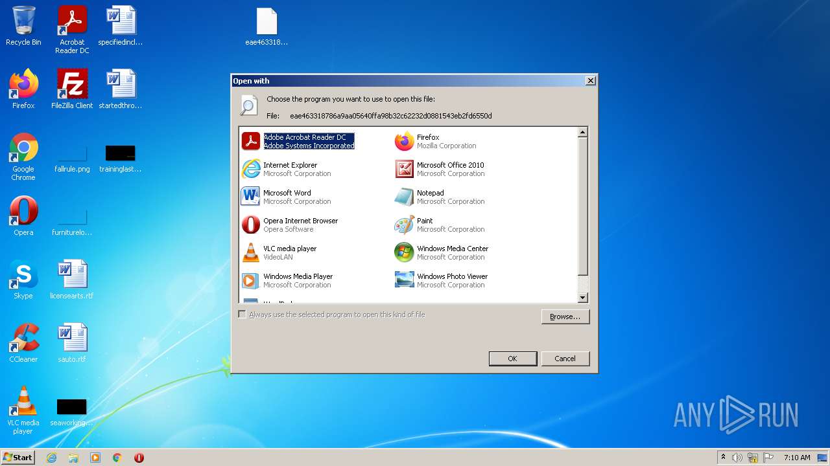Select Opera Internet Browser icon in list
The width and height of the screenshot is (830, 466).
[x=251, y=225]
